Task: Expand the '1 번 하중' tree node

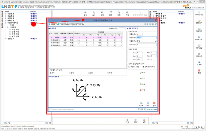Action: coord(10,29)
